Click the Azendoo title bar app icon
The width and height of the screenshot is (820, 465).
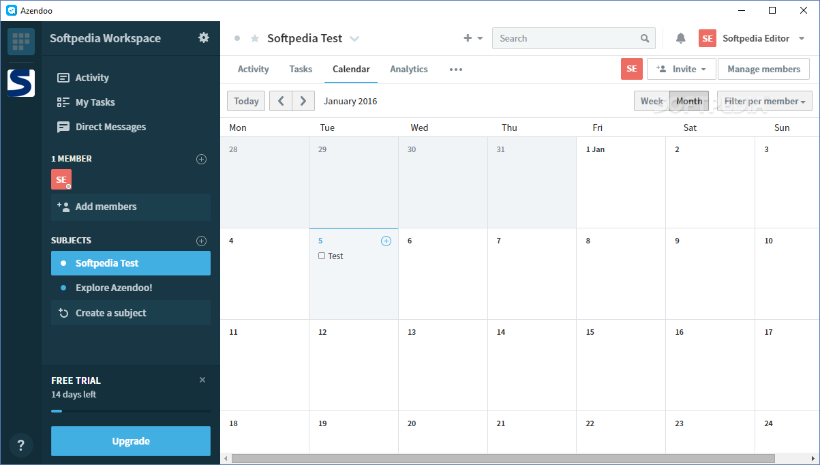pos(11,10)
